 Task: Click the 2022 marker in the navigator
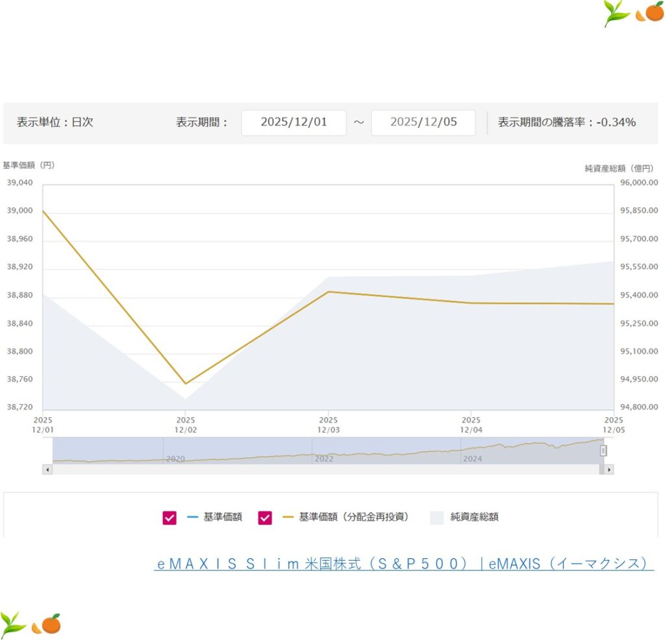(324, 459)
